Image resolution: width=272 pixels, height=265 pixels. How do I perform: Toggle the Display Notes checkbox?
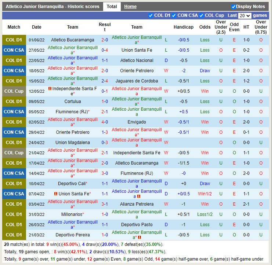pyautogui.click(x=233, y=7)
